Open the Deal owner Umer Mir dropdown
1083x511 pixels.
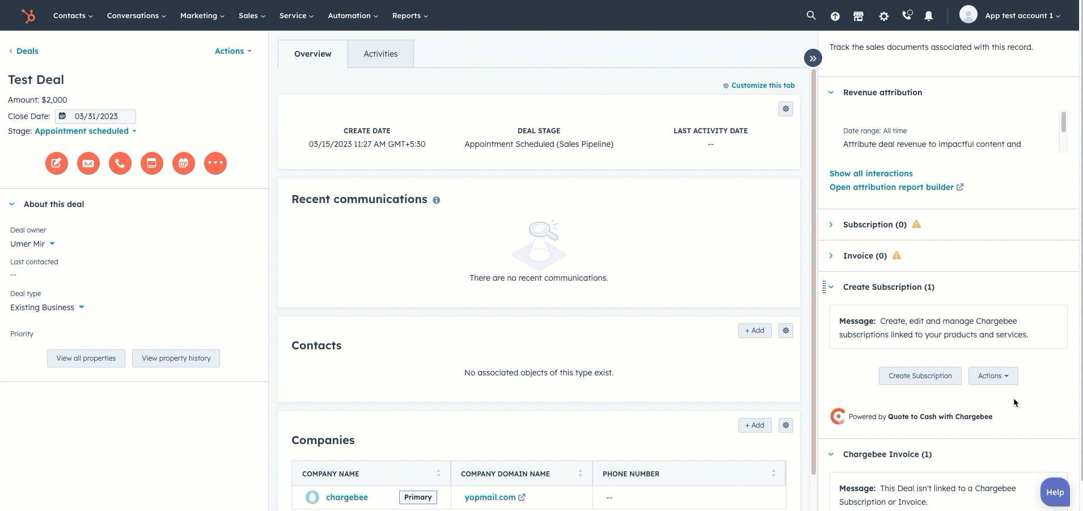pos(32,244)
